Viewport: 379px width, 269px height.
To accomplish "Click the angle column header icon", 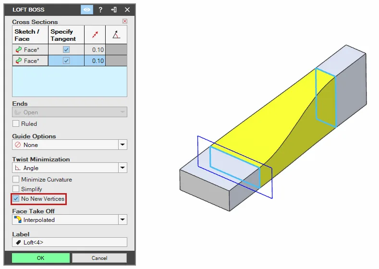I will click(x=116, y=35).
